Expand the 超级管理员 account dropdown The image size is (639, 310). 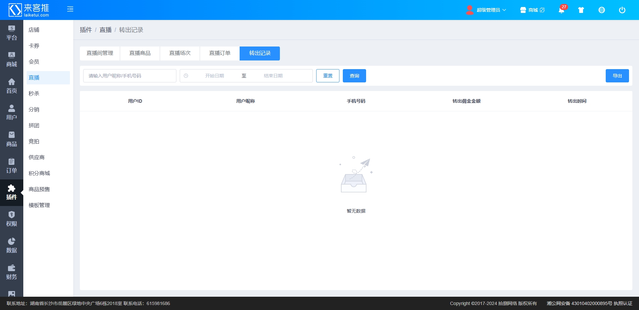click(487, 10)
